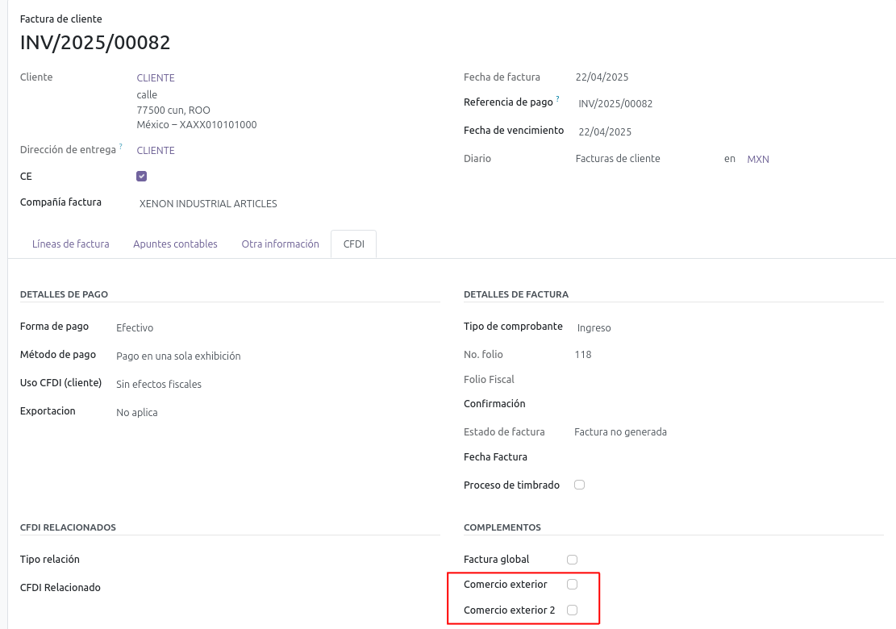This screenshot has width=896, height=629.
Task: Check the Comercio exterior 2 box
Action: pyautogui.click(x=572, y=610)
